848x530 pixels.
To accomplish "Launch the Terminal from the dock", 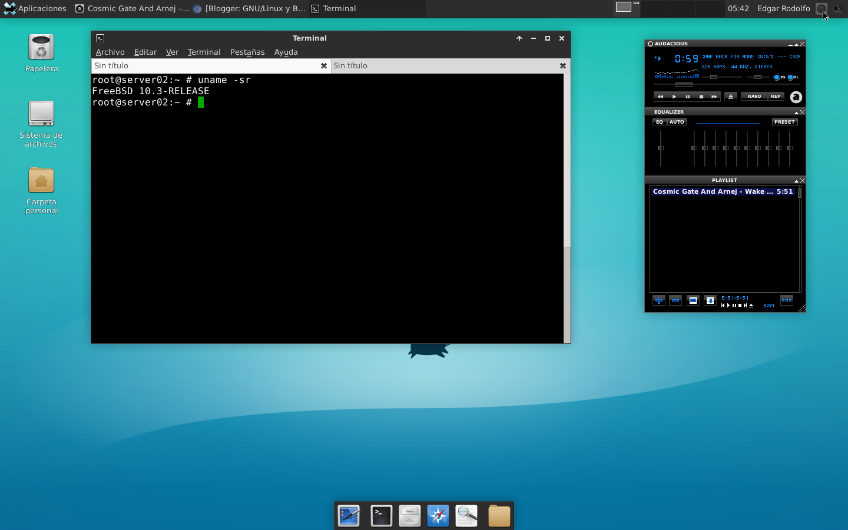I will 379,515.
